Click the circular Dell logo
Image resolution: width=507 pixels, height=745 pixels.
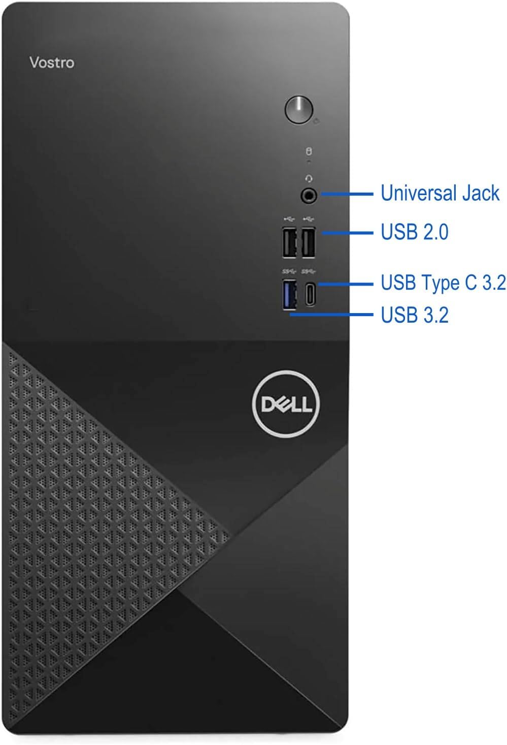click(286, 405)
